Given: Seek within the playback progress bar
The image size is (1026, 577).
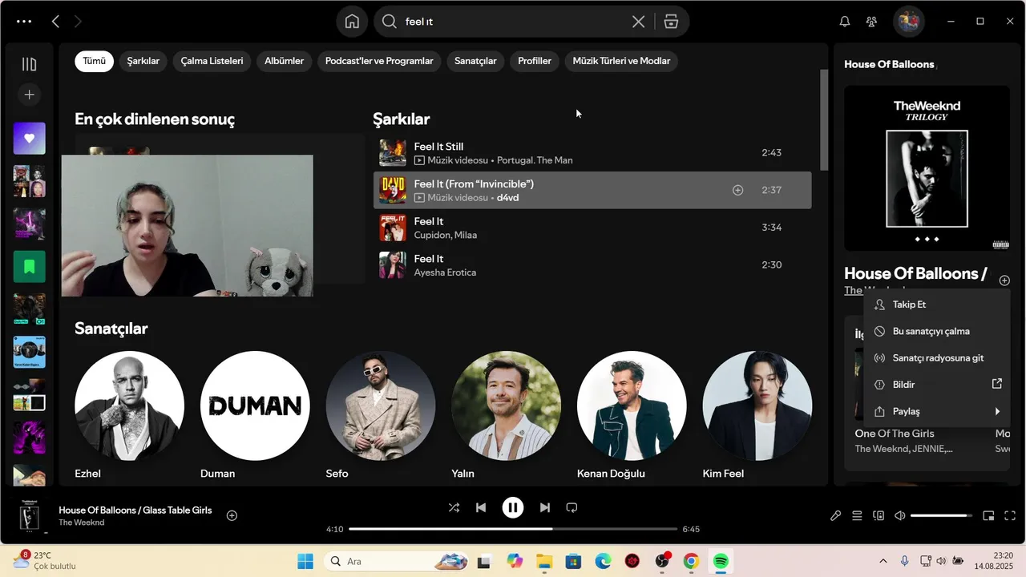Looking at the screenshot, I should point(513,529).
